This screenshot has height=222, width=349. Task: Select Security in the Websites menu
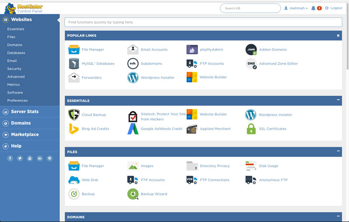point(14,69)
